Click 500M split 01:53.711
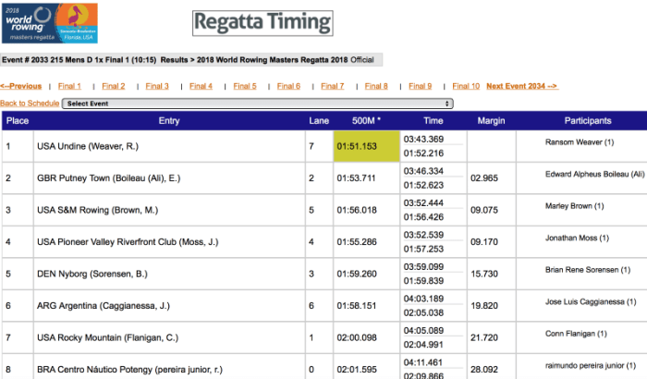Screen dimensions: 647x379 (356, 177)
